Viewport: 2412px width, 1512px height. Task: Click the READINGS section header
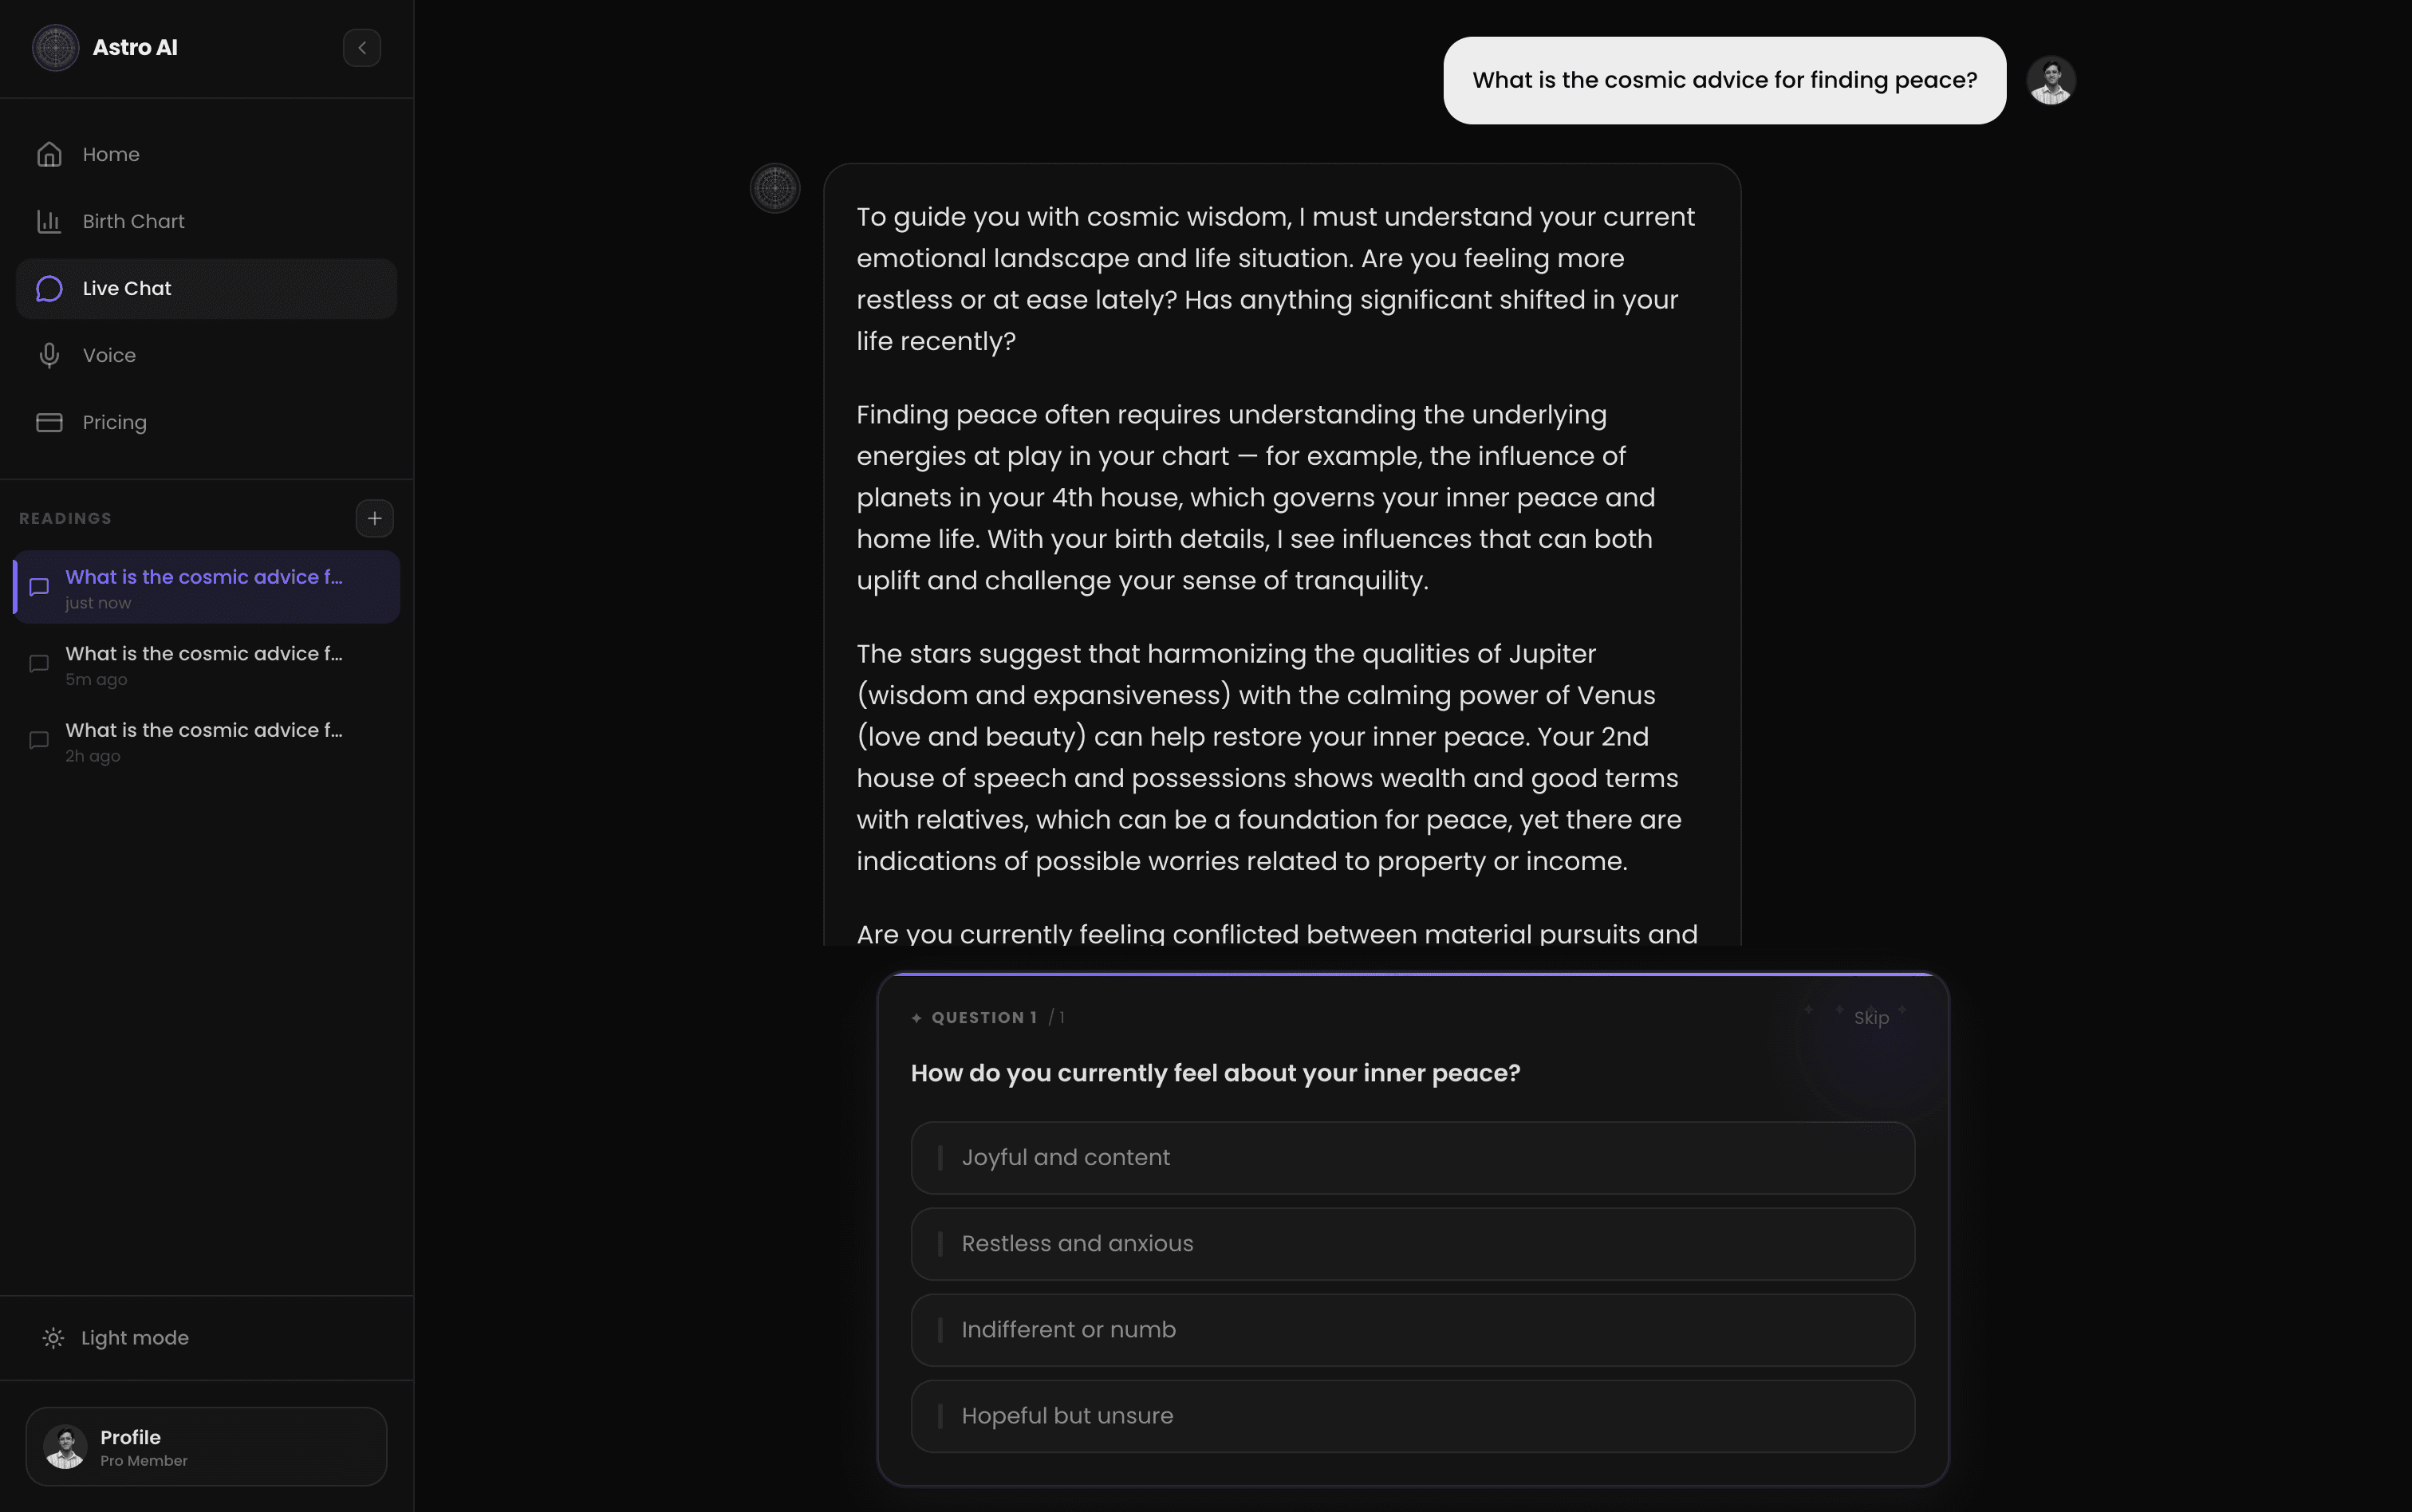coord(65,518)
